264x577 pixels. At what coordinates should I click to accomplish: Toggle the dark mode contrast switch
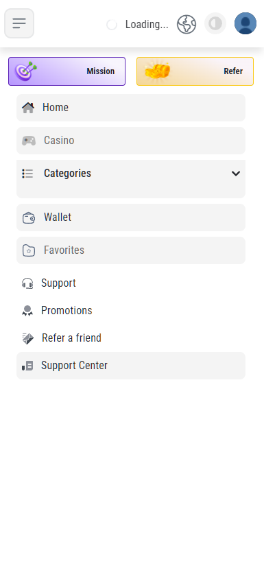(x=215, y=23)
